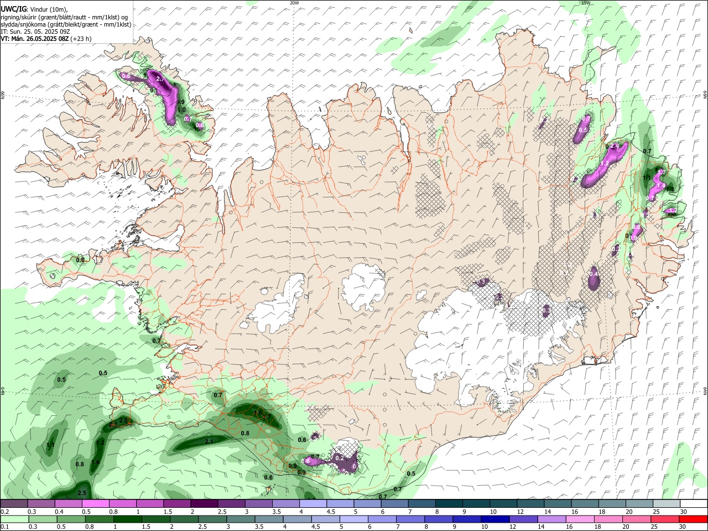Image resolution: width=708 pixels, height=531 pixels.
Task: Click the label 18 in the bottom legend row
Action: click(x=597, y=528)
